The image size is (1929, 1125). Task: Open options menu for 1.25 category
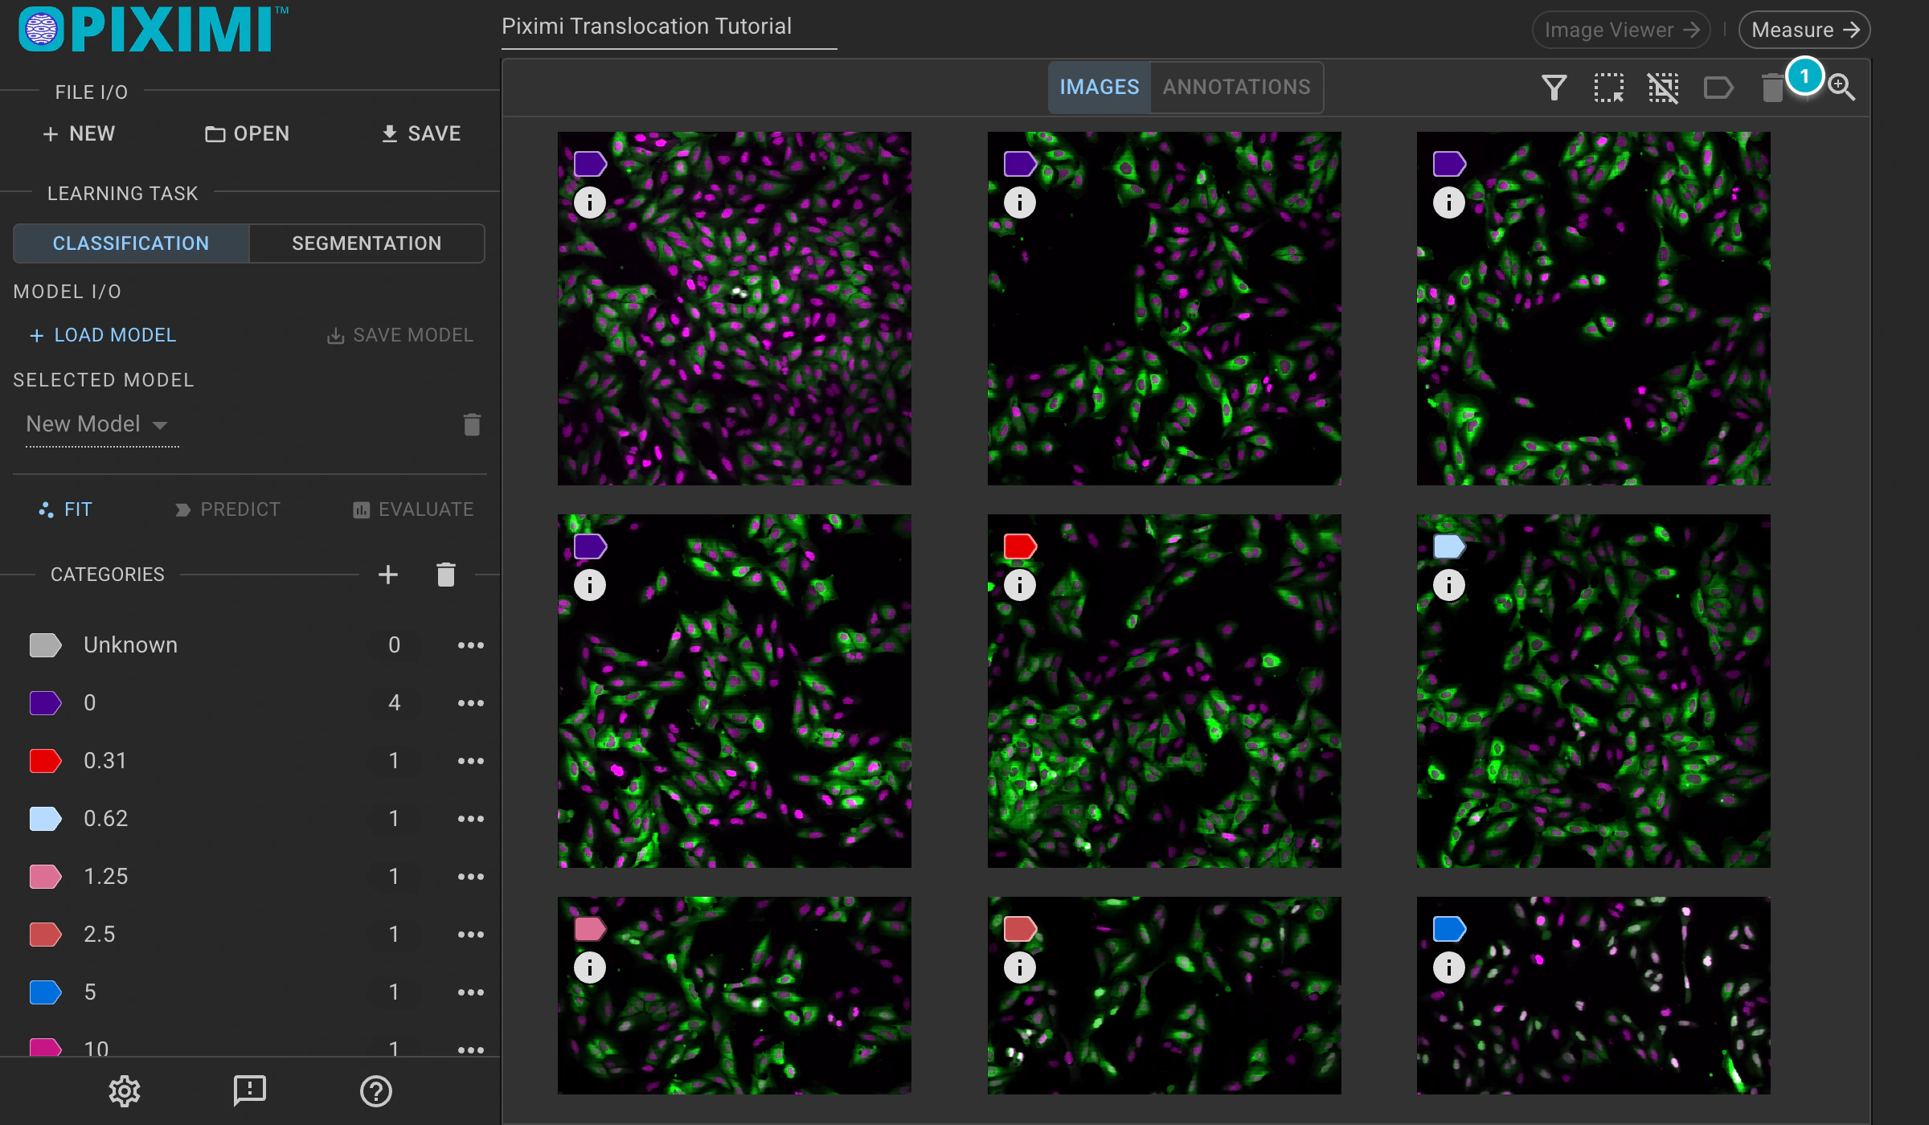(x=470, y=877)
